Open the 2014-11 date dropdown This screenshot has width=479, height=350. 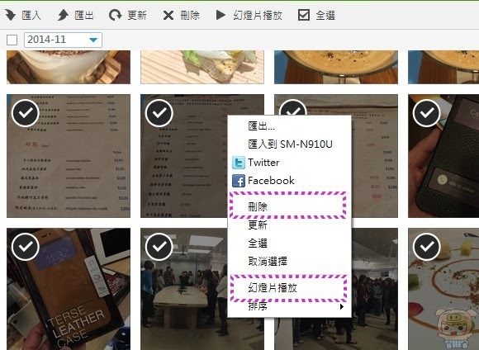(x=63, y=40)
